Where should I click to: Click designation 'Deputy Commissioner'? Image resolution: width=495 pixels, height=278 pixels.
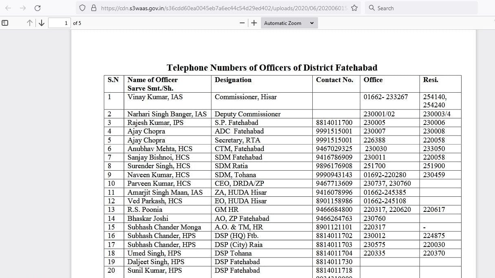pos(248,114)
